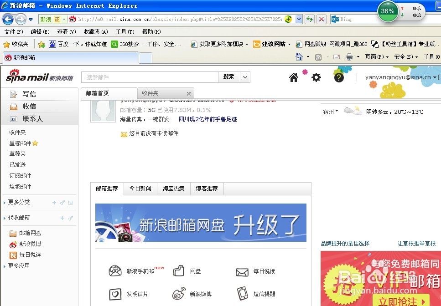
Task: Open the 订阅邮件 folder
Action: pyautogui.click(x=20, y=176)
